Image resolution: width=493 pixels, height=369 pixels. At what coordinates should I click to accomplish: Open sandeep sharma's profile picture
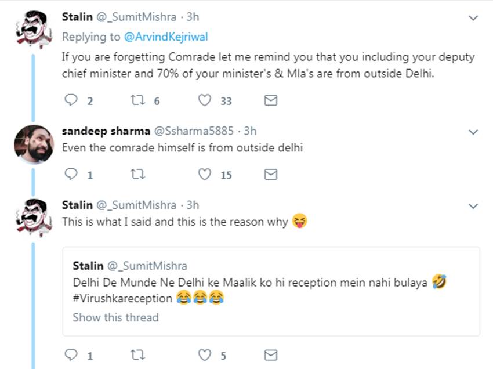[34, 144]
